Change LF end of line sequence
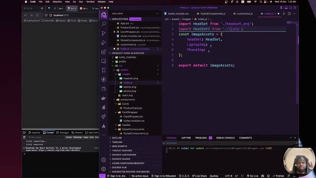Viewport: 316px width, 178px height. tap(236, 176)
